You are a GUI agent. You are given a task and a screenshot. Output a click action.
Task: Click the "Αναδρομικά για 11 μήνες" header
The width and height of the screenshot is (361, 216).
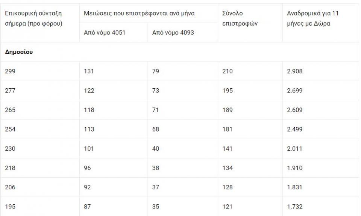pyautogui.click(x=313, y=18)
